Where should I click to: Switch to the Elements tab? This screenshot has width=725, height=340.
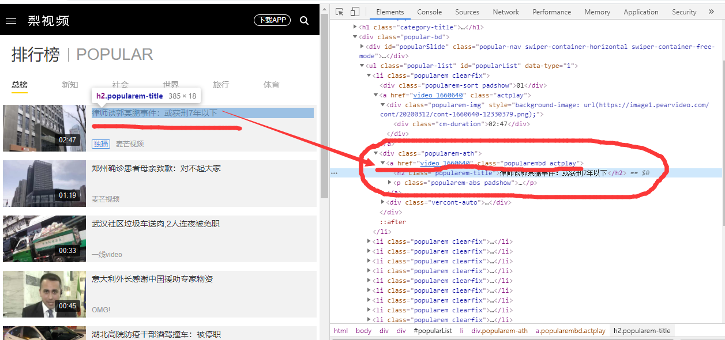tap(390, 12)
